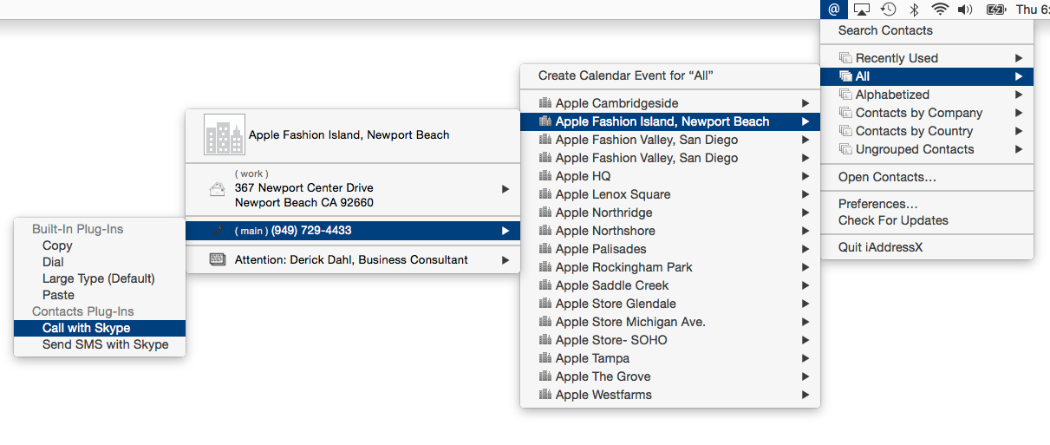Select Large Type (Default) option
The width and height of the screenshot is (1050, 445).
pos(100,278)
